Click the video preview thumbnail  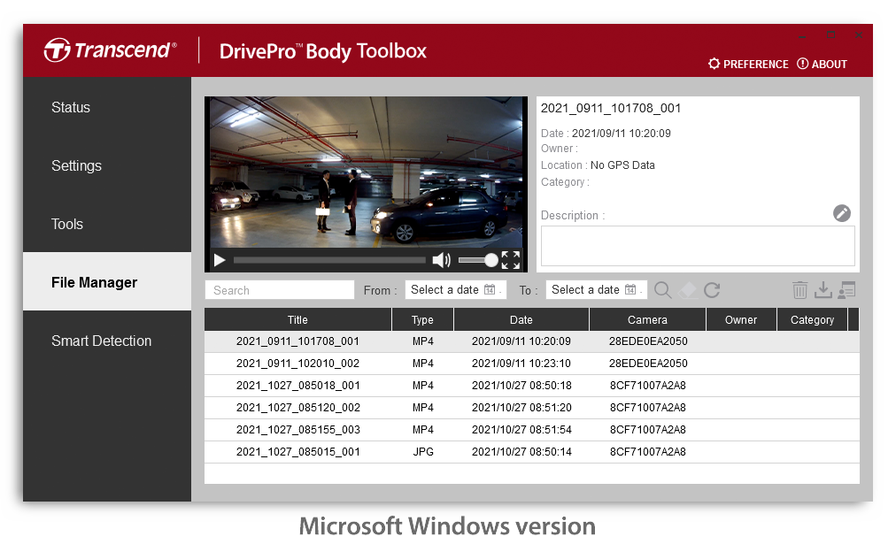point(367,172)
